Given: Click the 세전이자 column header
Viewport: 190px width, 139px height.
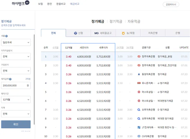Looking at the screenshot, I should pyautogui.click(x=84, y=48).
